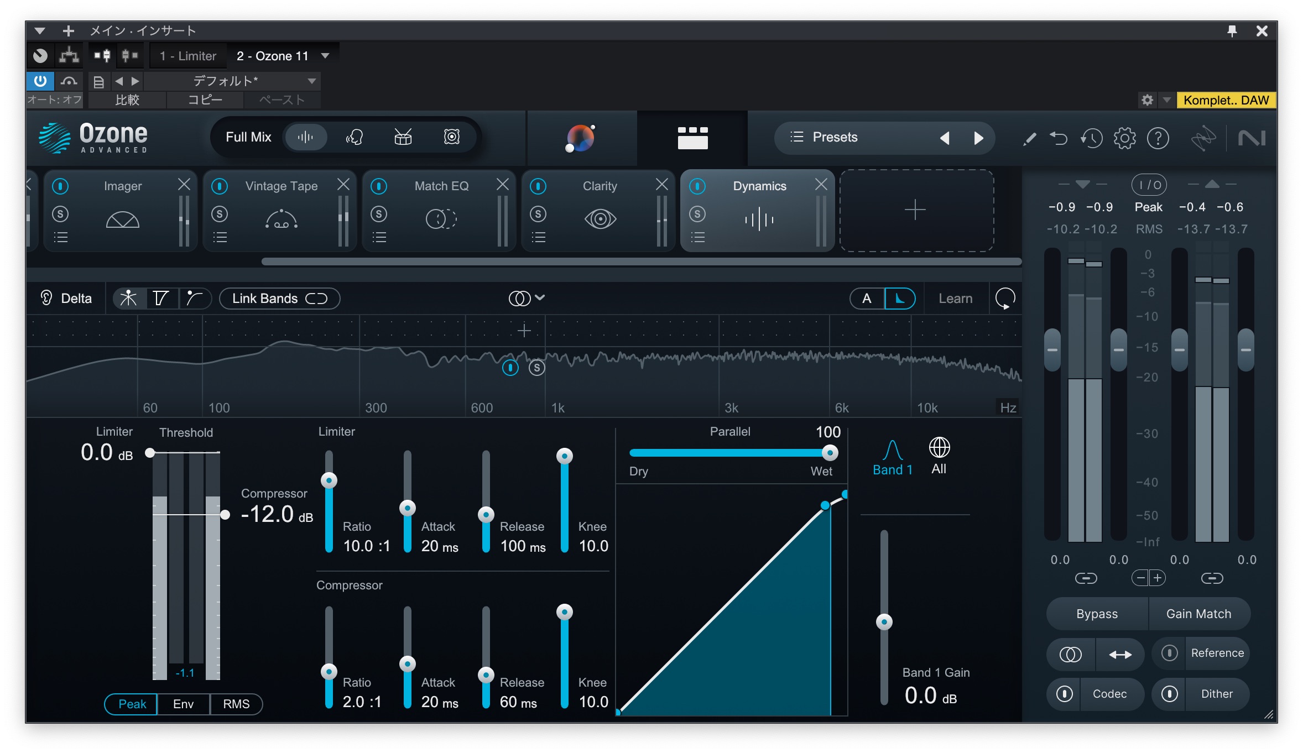Viewport: 1303px width, 753px height.
Task: Click the Parallel Dry/Wet slider handle
Action: [829, 453]
